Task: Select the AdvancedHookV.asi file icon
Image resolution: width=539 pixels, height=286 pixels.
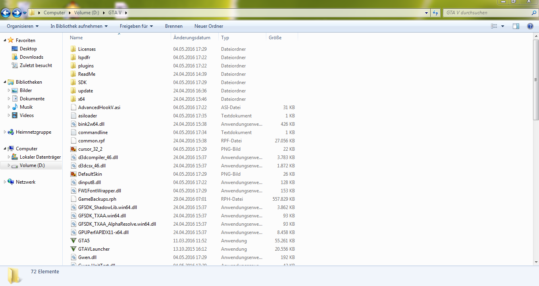Action: [73, 107]
